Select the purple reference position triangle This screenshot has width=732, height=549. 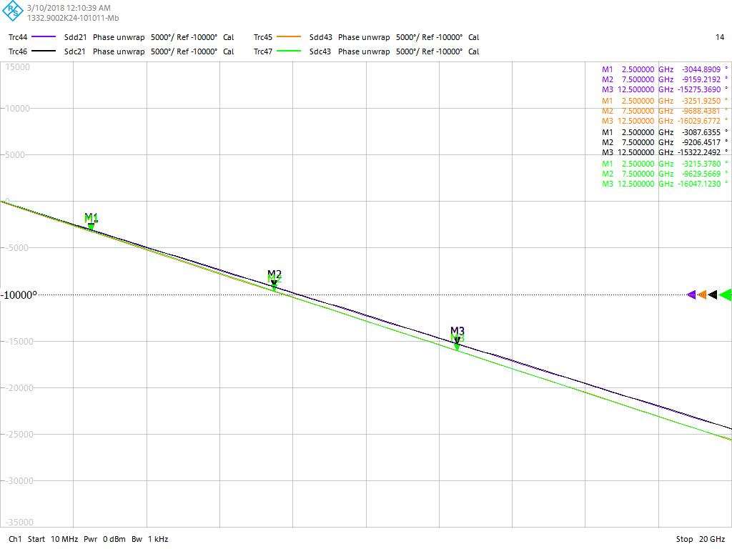(691, 295)
